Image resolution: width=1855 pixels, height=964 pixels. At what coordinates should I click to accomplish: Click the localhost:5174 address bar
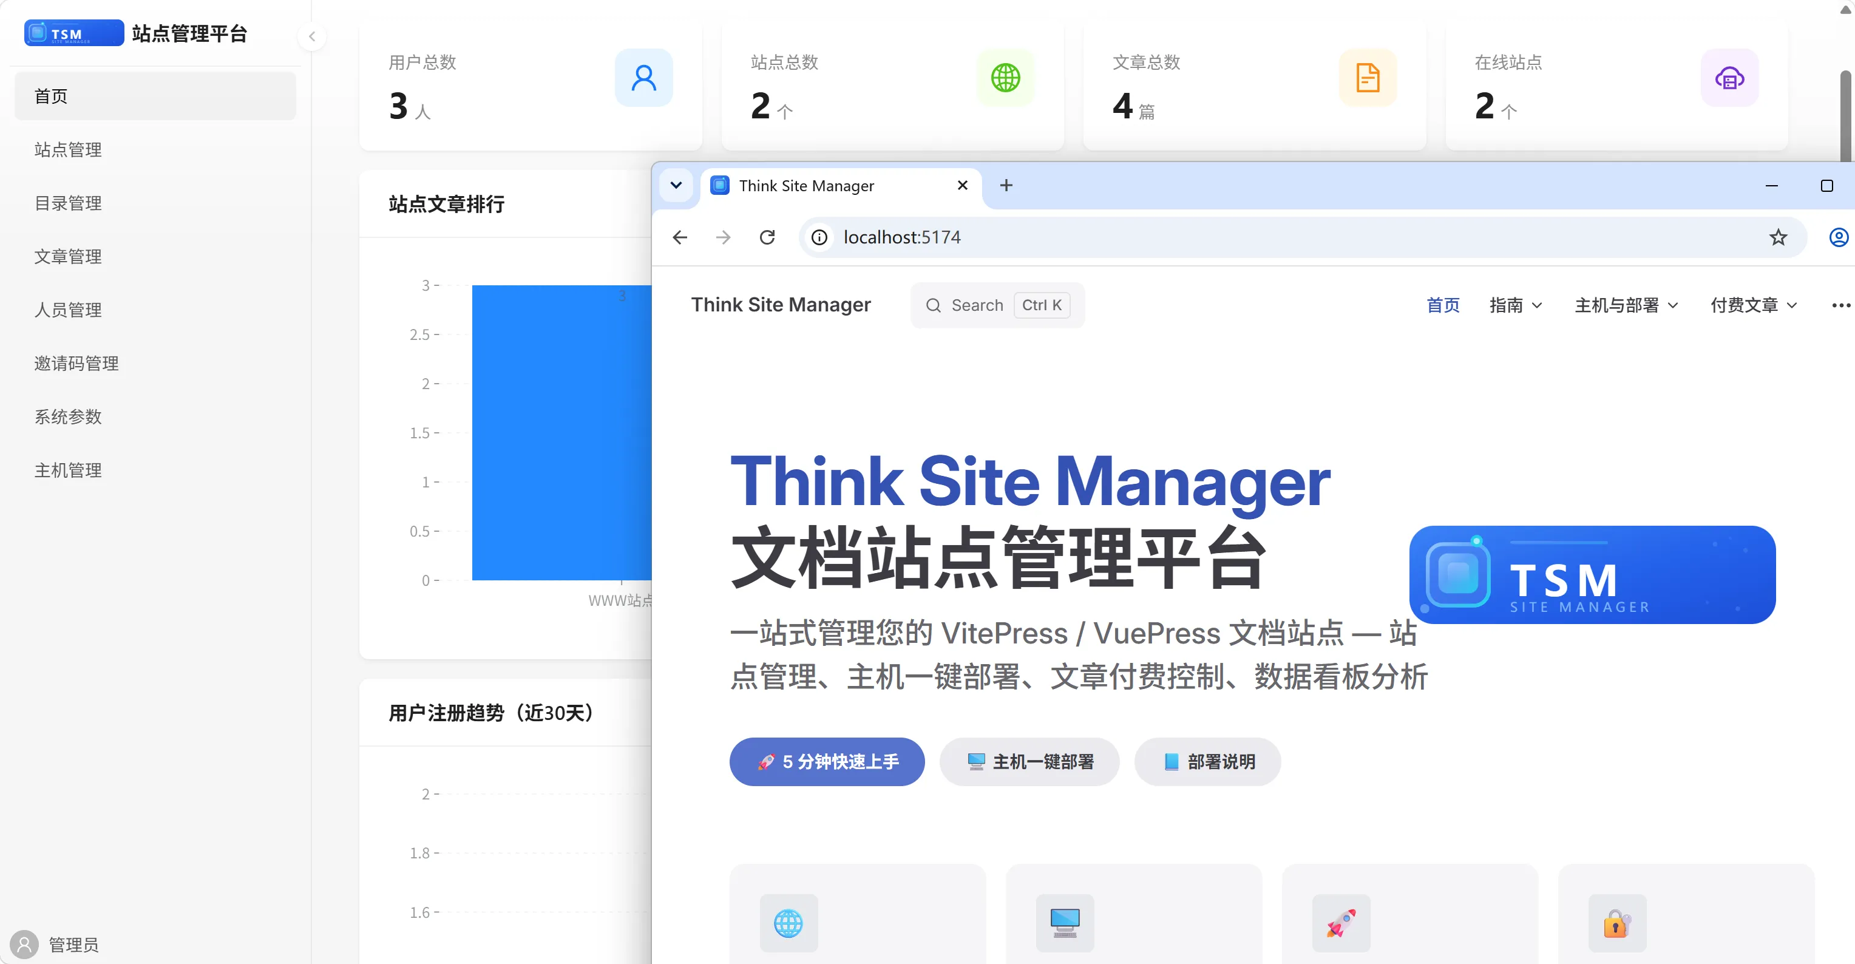coord(1302,237)
